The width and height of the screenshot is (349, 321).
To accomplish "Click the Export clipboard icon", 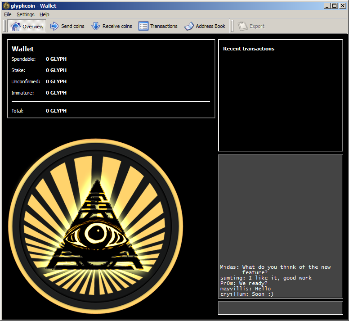I will coord(242,26).
